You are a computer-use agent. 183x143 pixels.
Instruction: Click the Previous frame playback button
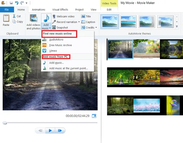(x=40, y=131)
